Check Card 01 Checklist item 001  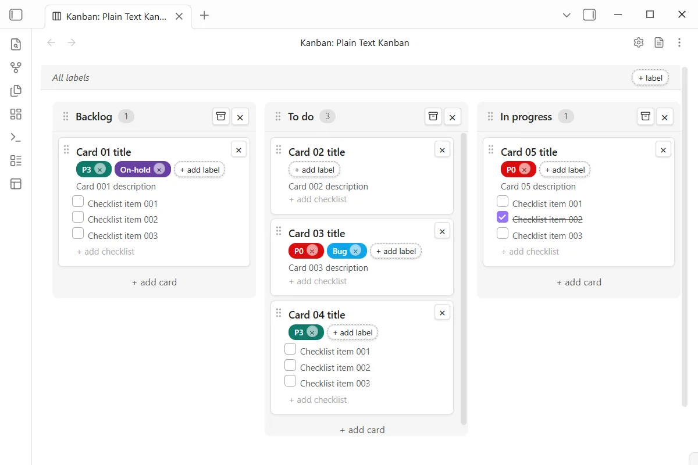point(78,202)
